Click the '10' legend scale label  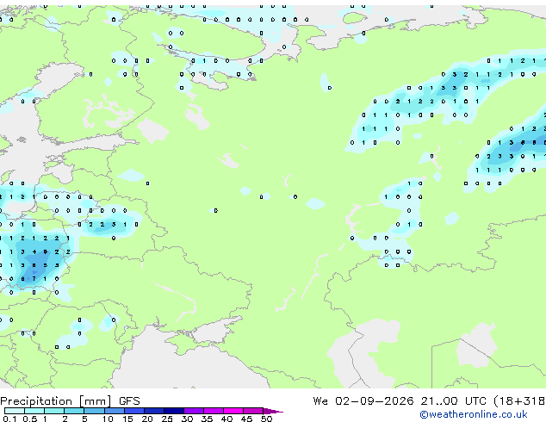click(108, 419)
